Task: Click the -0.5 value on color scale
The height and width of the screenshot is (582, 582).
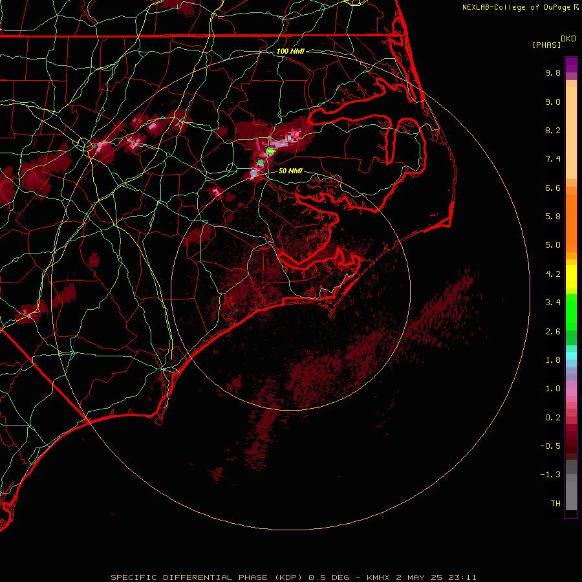Action: point(550,446)
